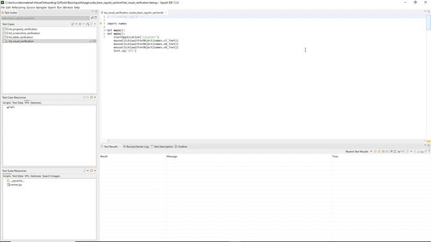Open the dropdown beside the new test case icon
The height and width of the screenshot is (242, 431).
tap(76, 24)
